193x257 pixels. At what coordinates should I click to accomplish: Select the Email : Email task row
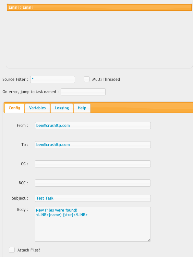coord(99,7)
